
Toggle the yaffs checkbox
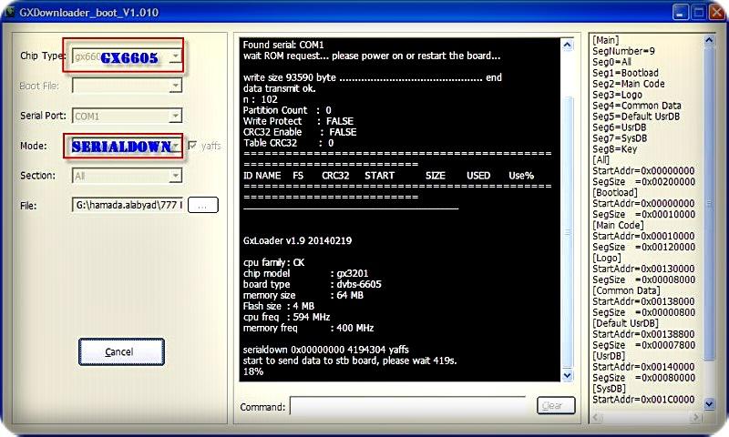192,146
